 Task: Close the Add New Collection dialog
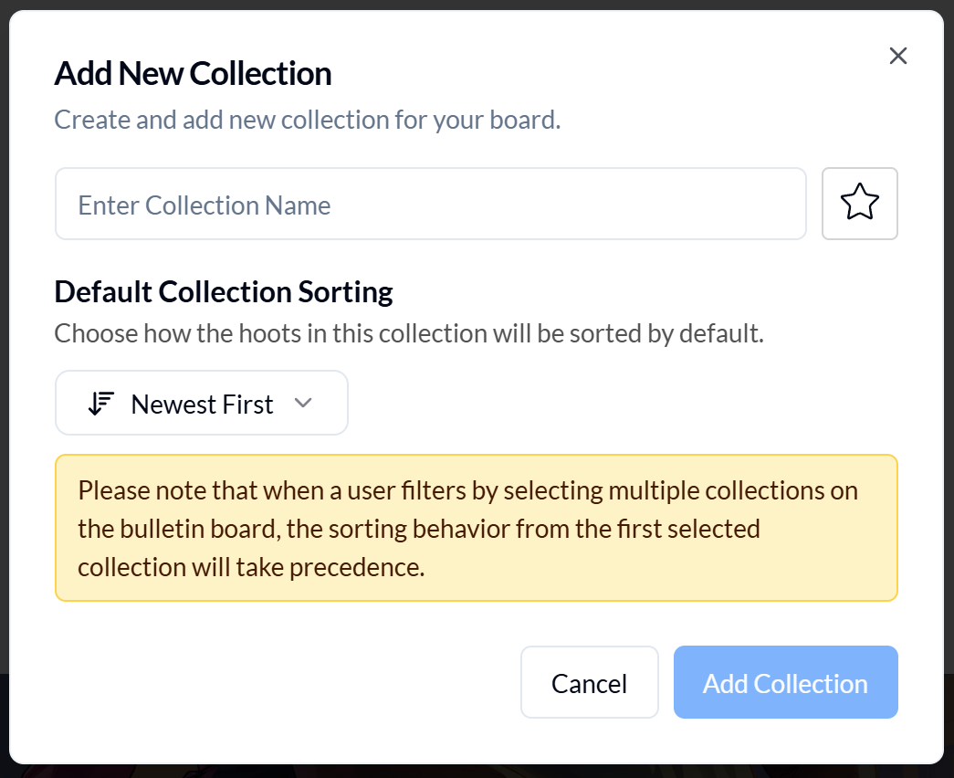[x=897, y=57]
